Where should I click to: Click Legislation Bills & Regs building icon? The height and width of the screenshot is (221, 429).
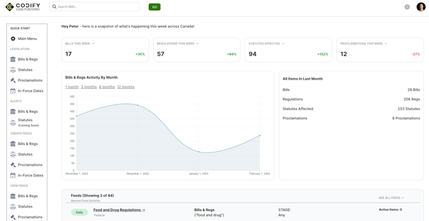13,59
